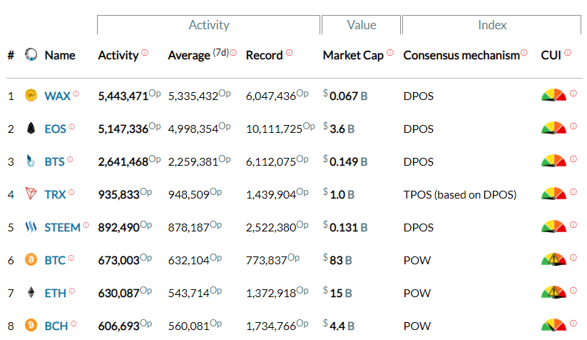Open the WAX blockchain link
Screen dimensions: 587x340
58,96
